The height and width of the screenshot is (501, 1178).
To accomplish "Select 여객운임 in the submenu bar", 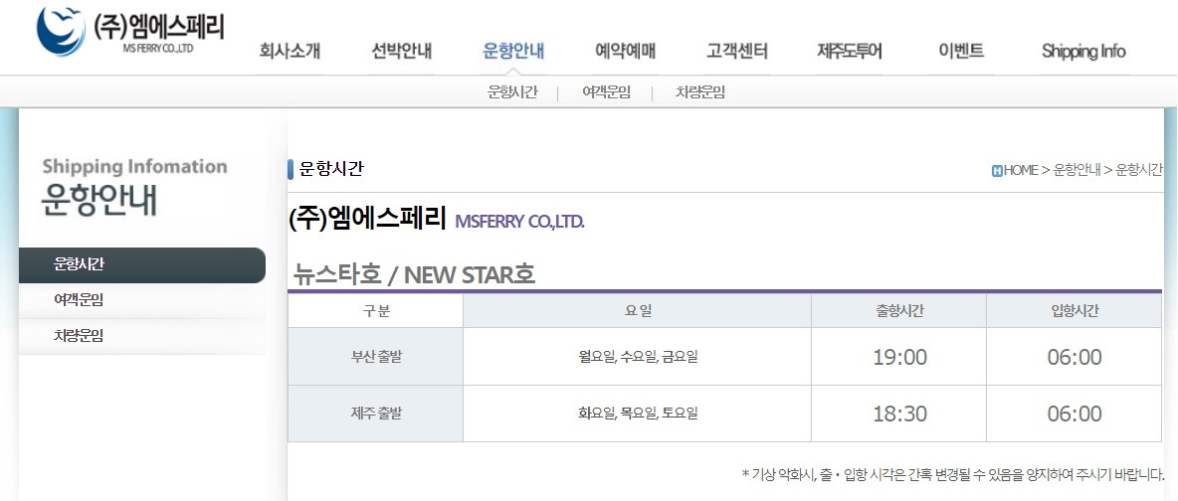I will click(x=606, y=92).
